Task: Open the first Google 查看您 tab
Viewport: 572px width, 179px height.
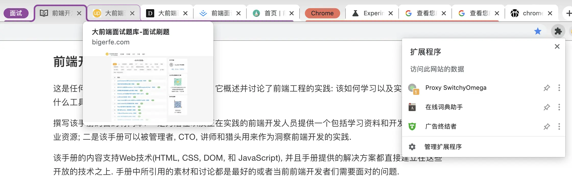Action: tap(425, 13)
